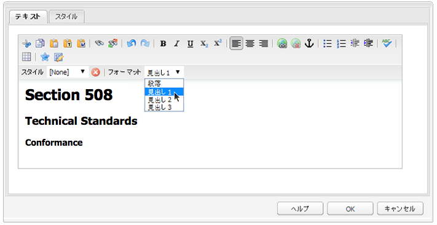Toggle underline formatting
Image resolution: width=437 pixels, height=225 pixels.
191,44
